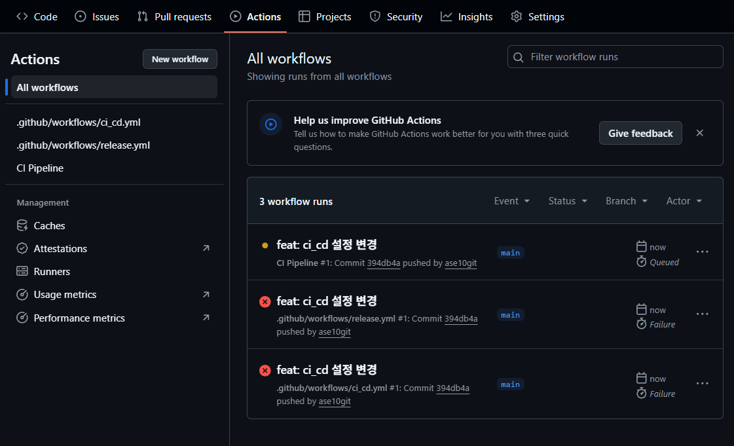
Task: Open commit 394db4a in ci_cd.yml run
Action: coord(452,388)
